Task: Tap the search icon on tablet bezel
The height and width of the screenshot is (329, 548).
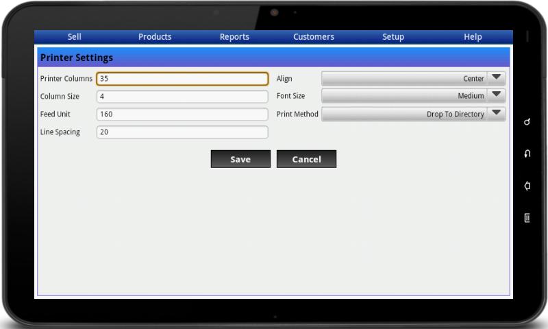Action: pos(527,122)
